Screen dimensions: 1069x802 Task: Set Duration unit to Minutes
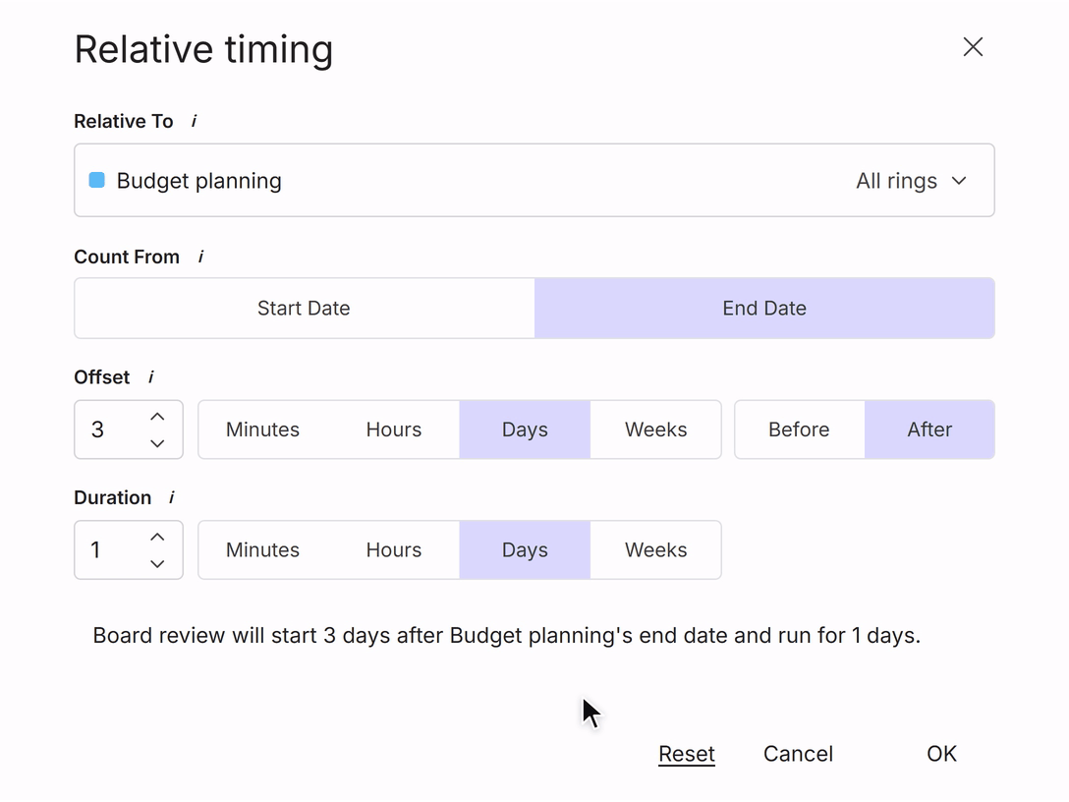pos(263,550)
